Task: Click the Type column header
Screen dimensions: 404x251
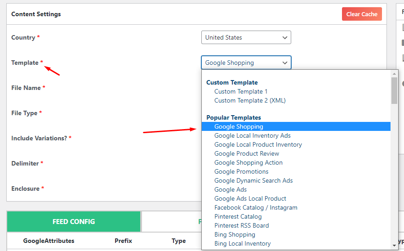Action: click(x=179, y=241)
